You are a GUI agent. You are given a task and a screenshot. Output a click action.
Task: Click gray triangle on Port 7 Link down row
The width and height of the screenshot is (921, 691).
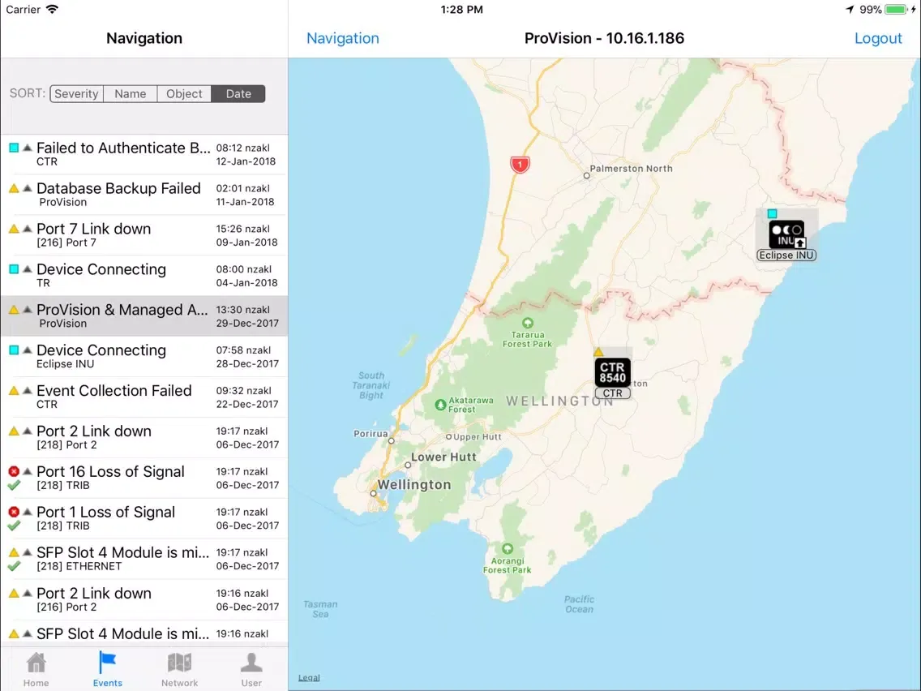pyautogui.click(x=27, y=230)
